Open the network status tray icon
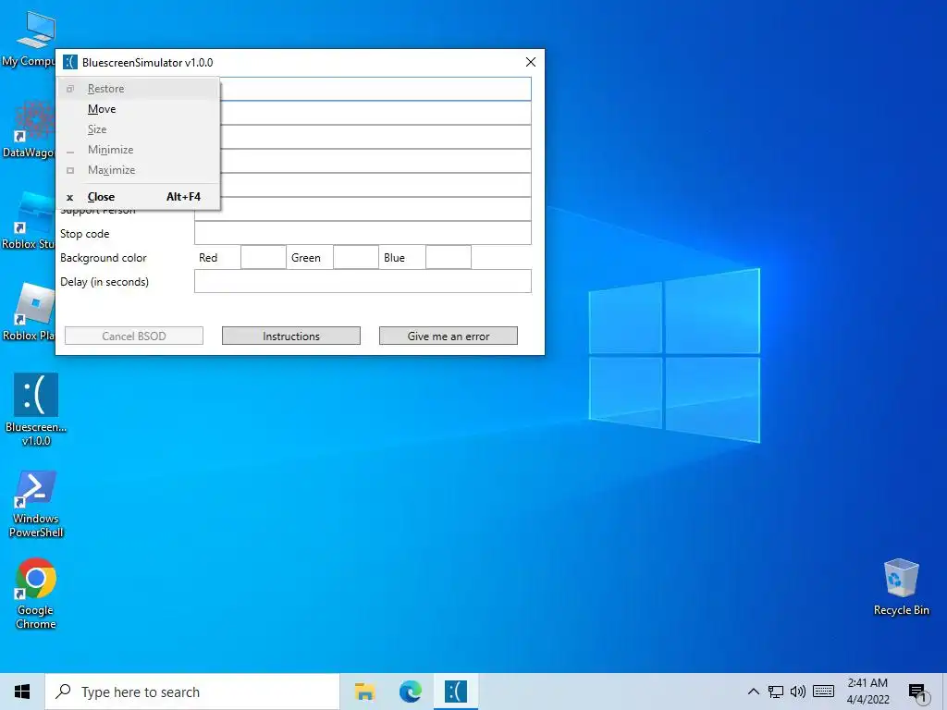This screenshot has height=710, width=947. (x=776, y=692)
